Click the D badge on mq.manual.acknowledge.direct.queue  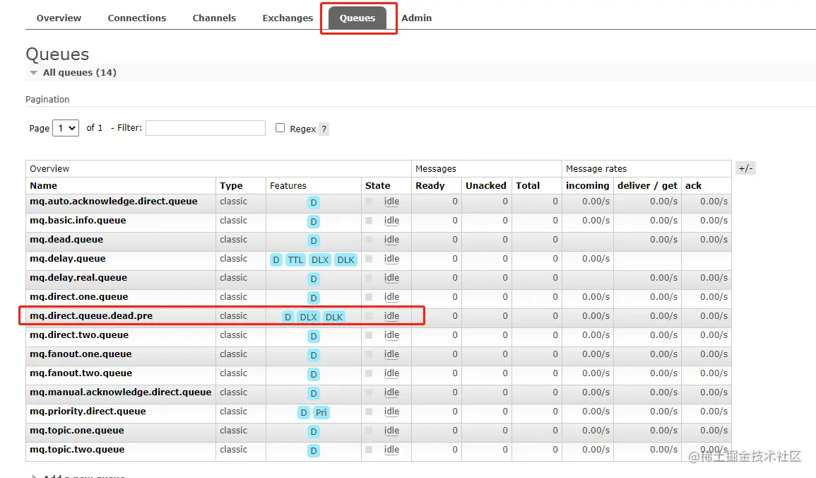tap(313, 394)
